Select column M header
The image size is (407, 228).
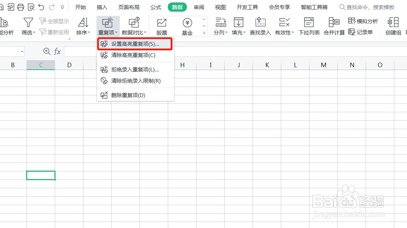click(323, 65)
